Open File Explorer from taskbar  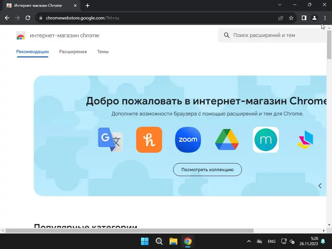tap(173, 241)
